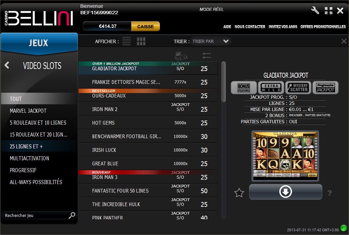
Task: Select Pink Panther game row
Action: 148,216
